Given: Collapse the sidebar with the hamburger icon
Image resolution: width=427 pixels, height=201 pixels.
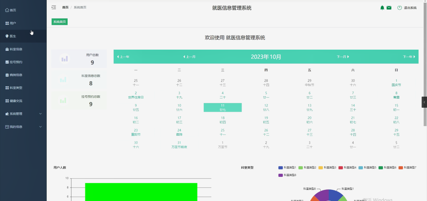Looking at the screenshot, I should 54,7.
